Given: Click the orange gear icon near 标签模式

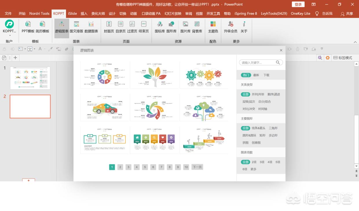Looking at the screenshot, I should [x=327, y=58].
